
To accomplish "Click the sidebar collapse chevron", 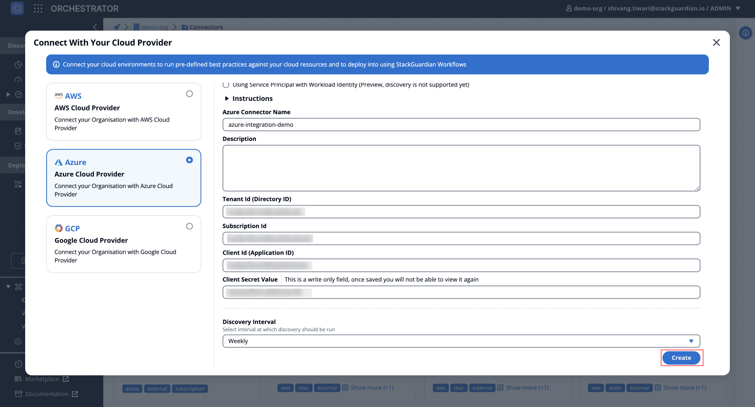I will point(95,27).
